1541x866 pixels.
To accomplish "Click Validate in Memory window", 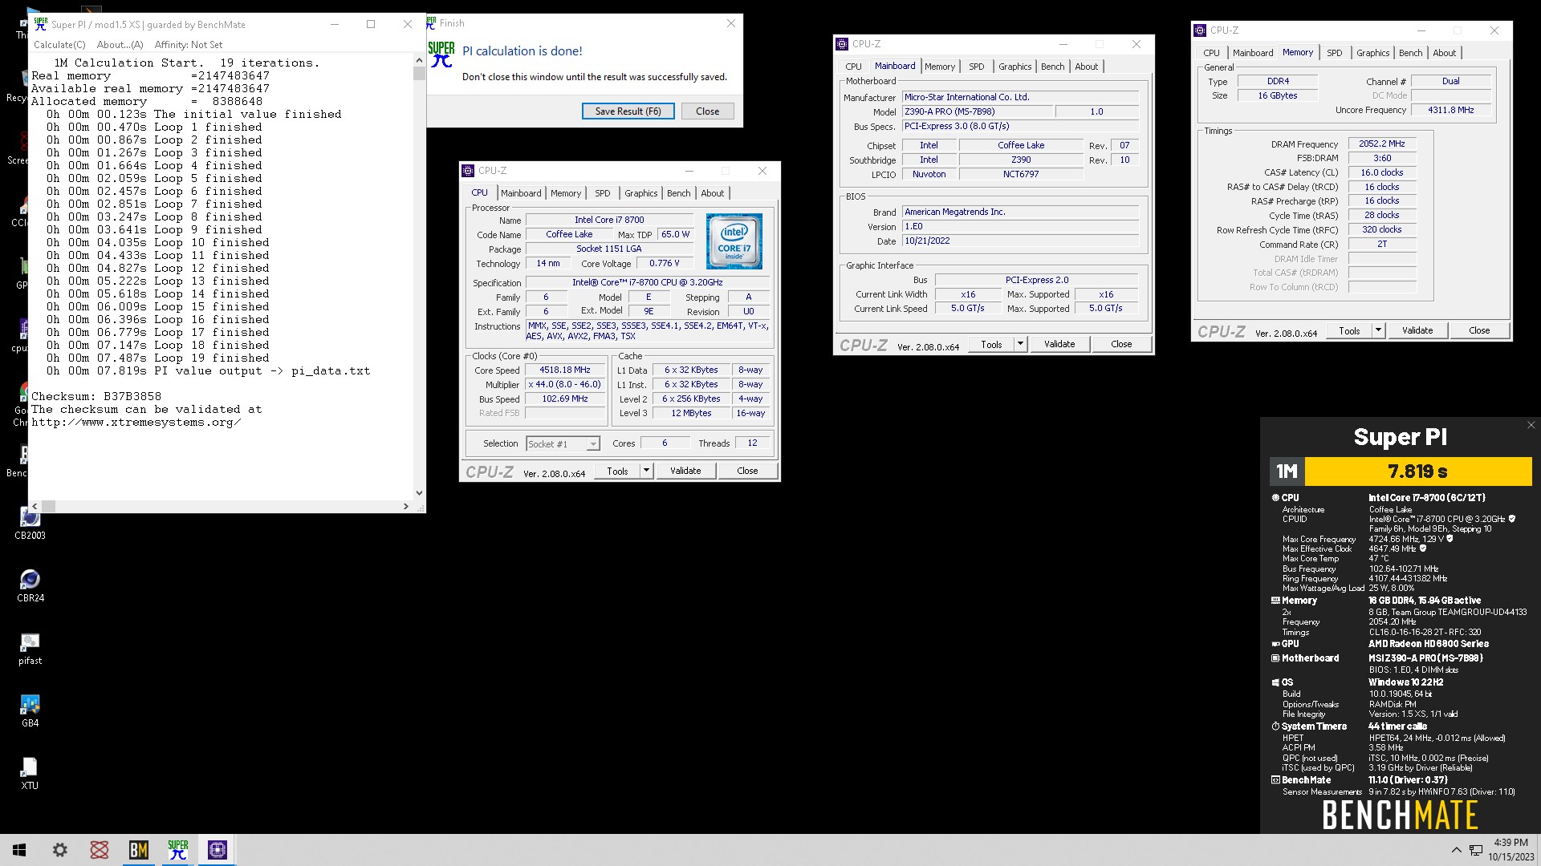I will tap(1417, 330).
